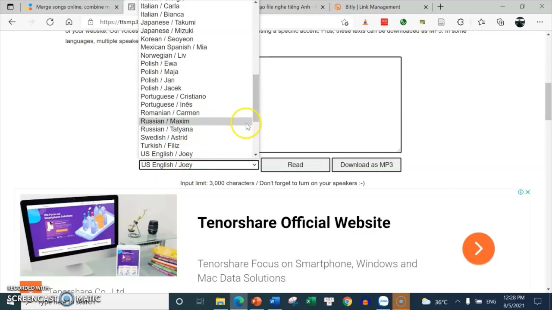Go back to the previous page

[12, 22]
